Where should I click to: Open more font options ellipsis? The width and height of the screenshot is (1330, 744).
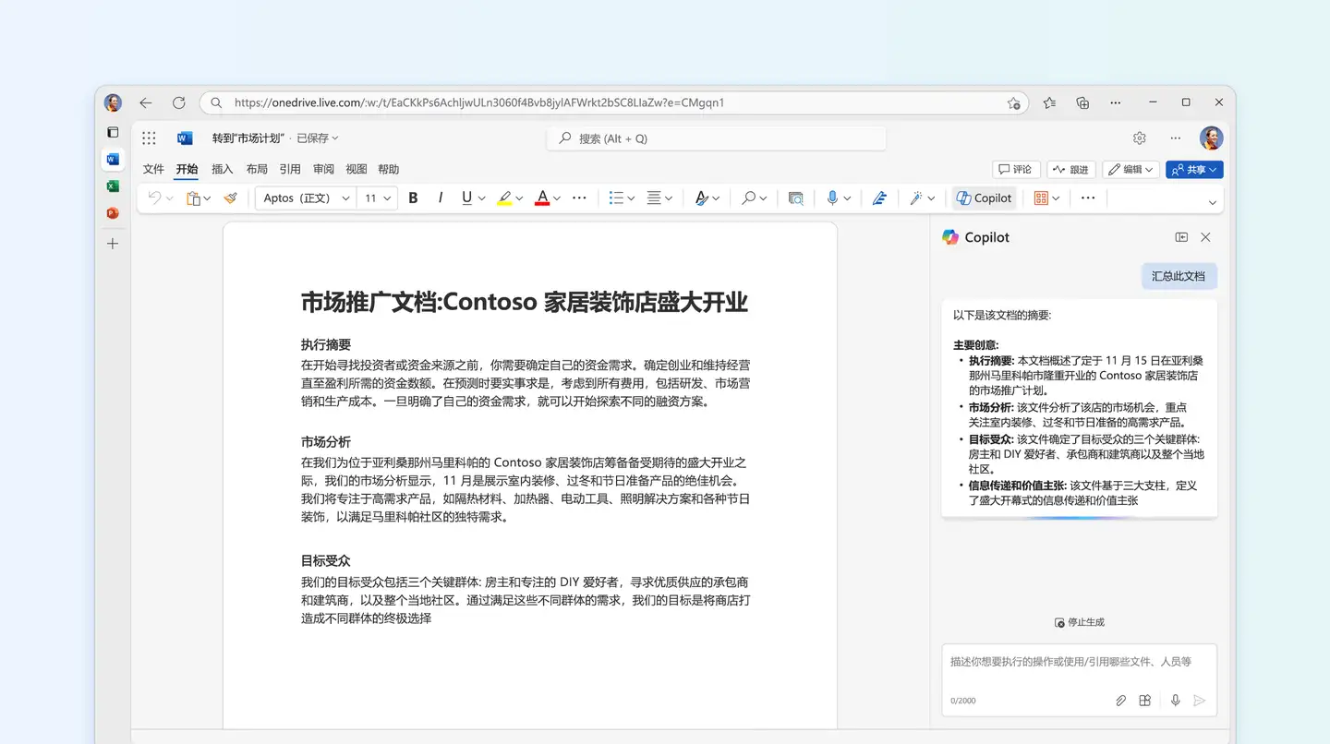(580, 198)
